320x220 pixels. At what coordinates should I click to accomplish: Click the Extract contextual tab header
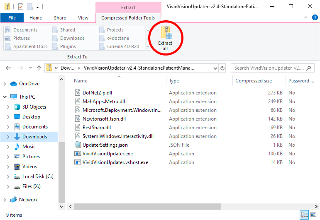[128, 7]
